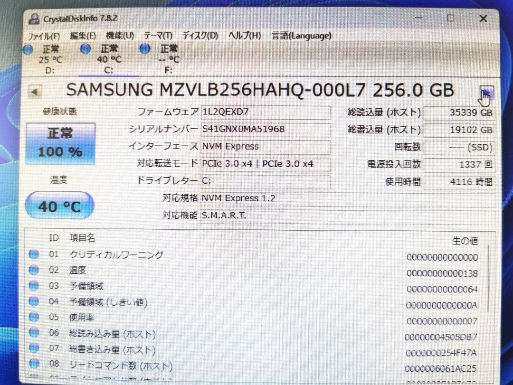Open the 機能(U) menu
Screen dimensions: 513x385
[120, 36]
